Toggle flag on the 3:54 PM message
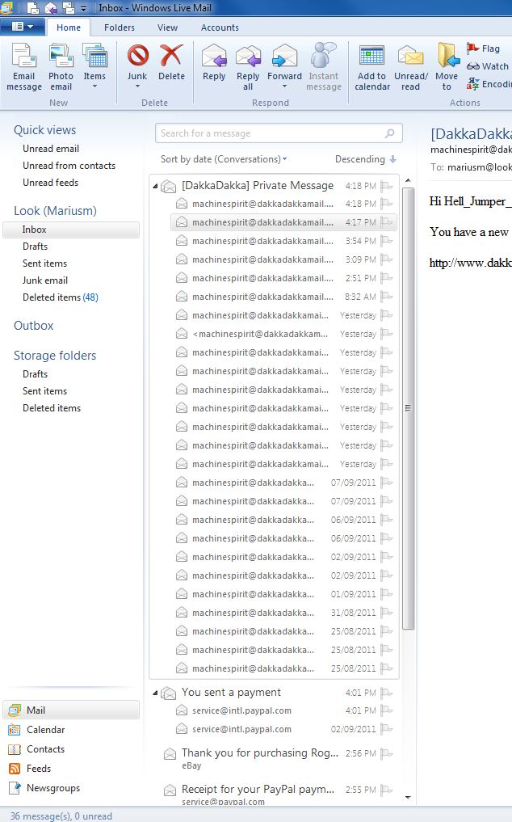This screenshot has width=512, height=822. coord(387,241)
